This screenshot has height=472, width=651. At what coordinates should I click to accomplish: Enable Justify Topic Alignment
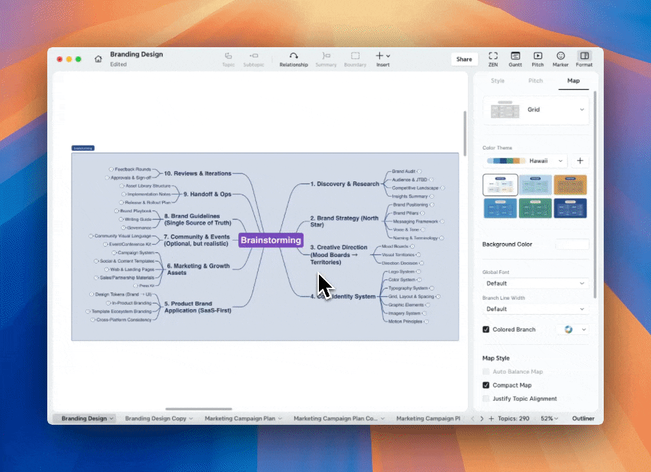(x=486, y=399)
